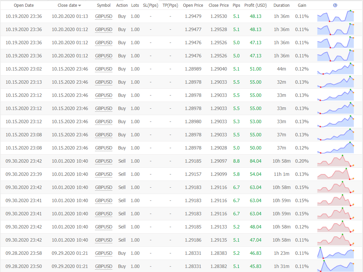Select the open price 1.28989 cell
The image size is (363, 272).
tap(193, 69)
